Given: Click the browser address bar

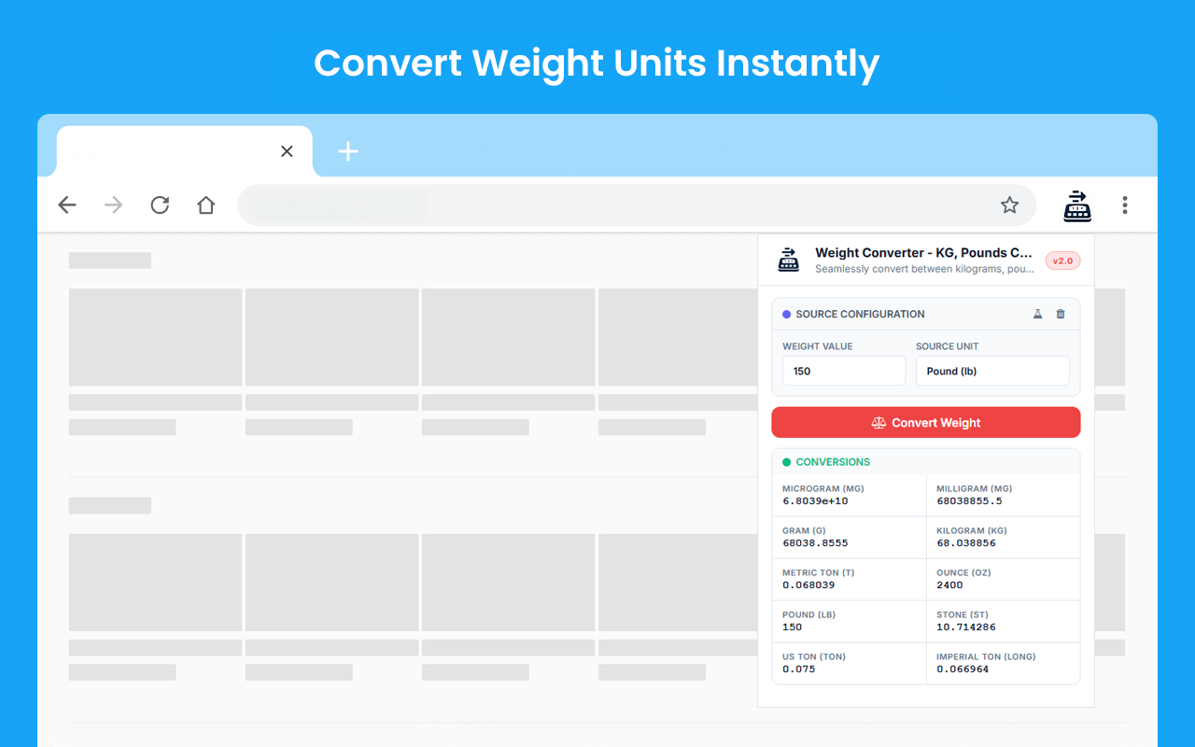Looking at the screenshot, I should [x=637, y=205].
